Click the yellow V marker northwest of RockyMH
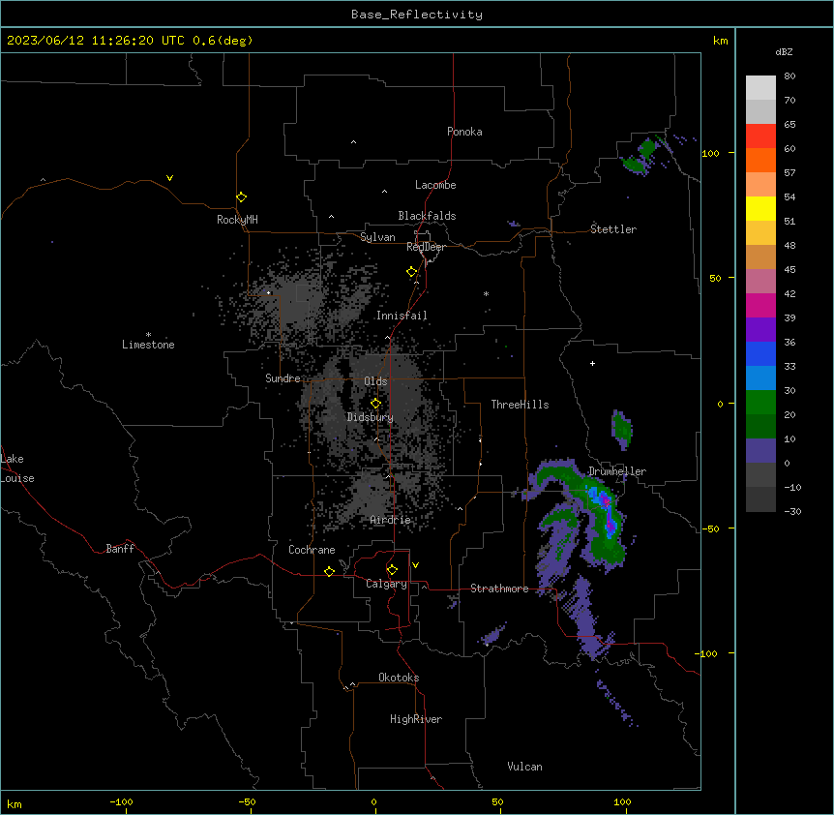 click(169, 178)
